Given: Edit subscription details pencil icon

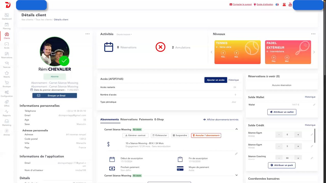Looking at the screenshot, I should [236, 154].
